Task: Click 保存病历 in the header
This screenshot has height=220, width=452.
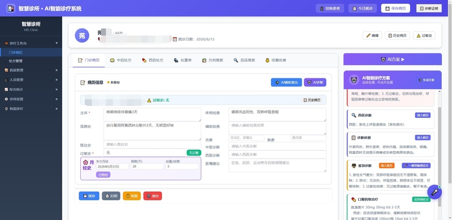Action: 395,8
